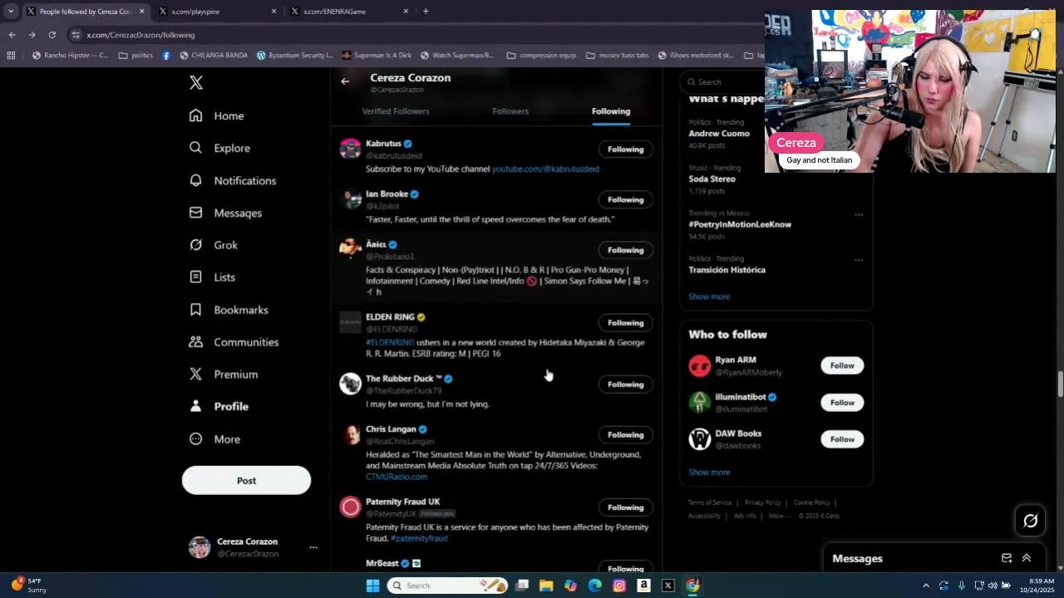Open Microsoft Edge from the taskbar
Viewport: 1064px width, 598px height.
[x=595, y=586]
